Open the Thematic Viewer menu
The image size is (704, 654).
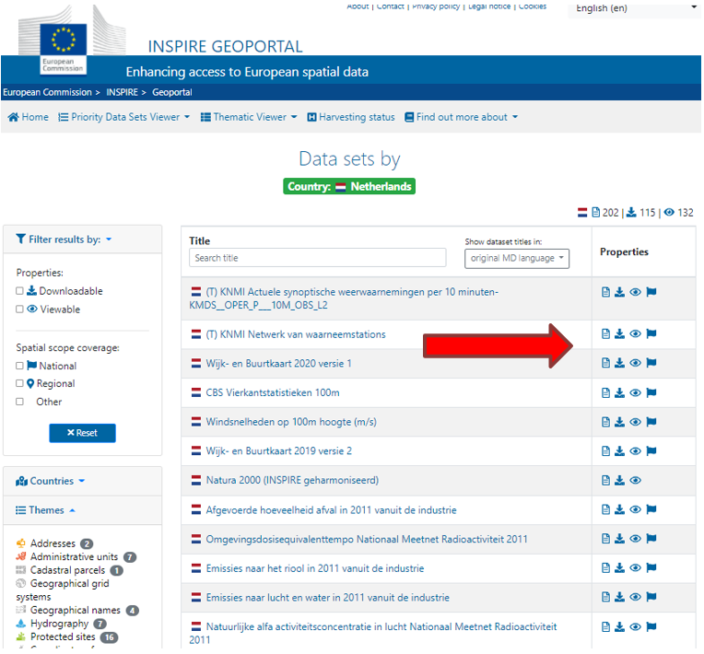tap(249, 117)
